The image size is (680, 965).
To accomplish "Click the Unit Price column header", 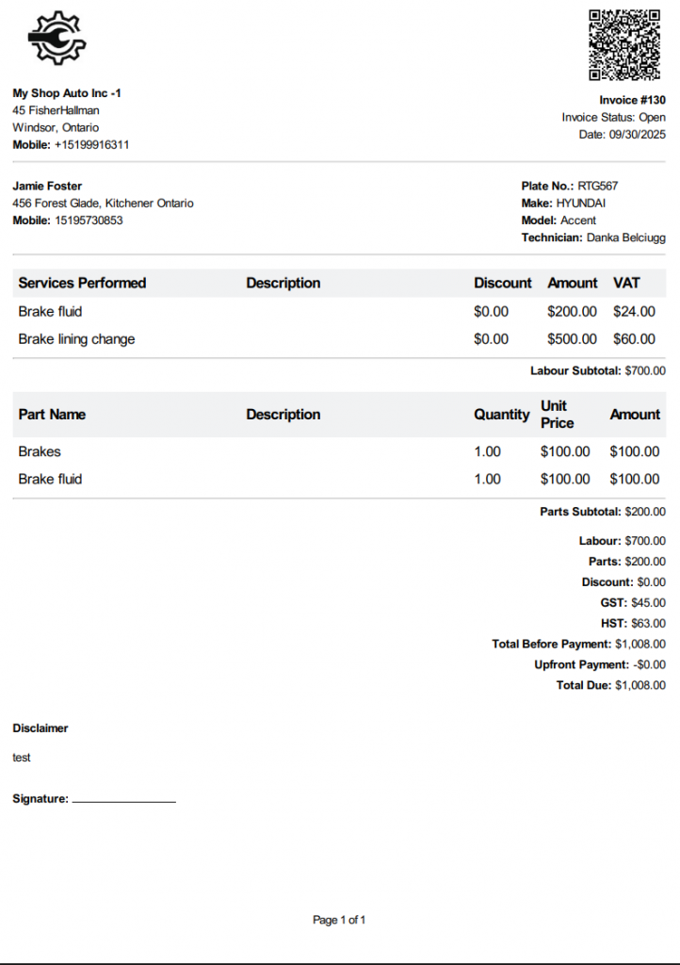I will [x=557, y=415].
